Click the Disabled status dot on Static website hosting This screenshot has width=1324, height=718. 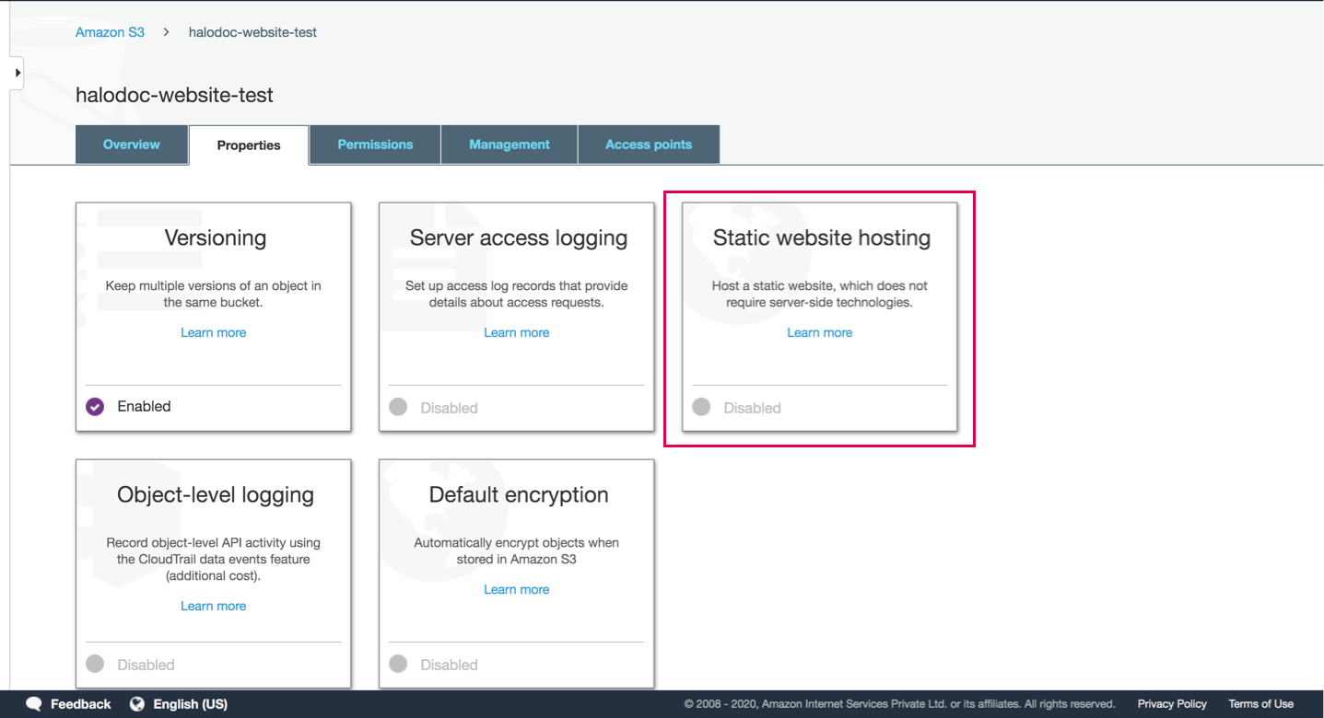(701, 407)
